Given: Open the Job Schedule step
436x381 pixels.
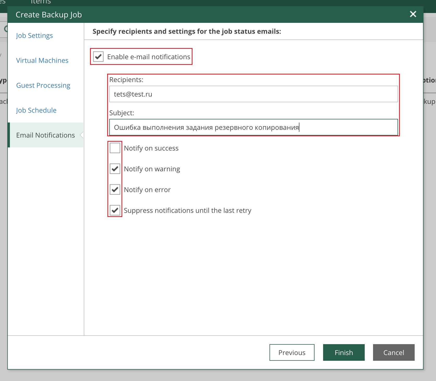Looking at the screenshot, I should tap(36, 110).
